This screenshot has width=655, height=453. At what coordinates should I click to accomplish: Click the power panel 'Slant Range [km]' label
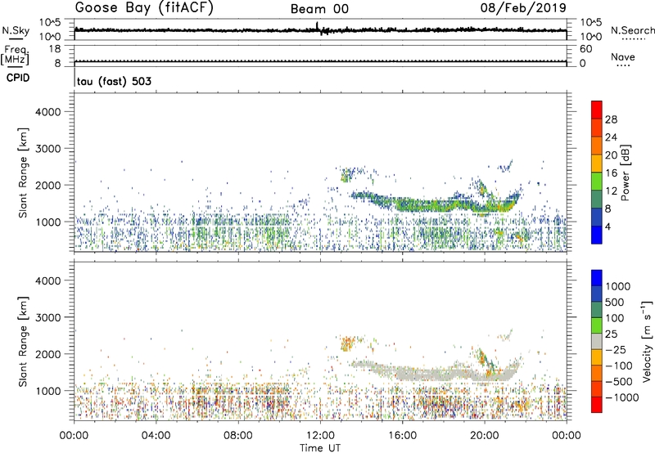pyautogui.click(x=23, y=173)
